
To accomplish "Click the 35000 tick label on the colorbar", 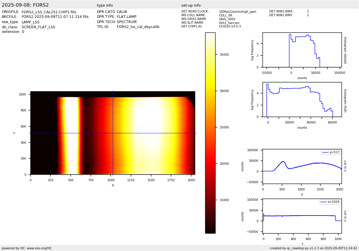I will 224,55.
